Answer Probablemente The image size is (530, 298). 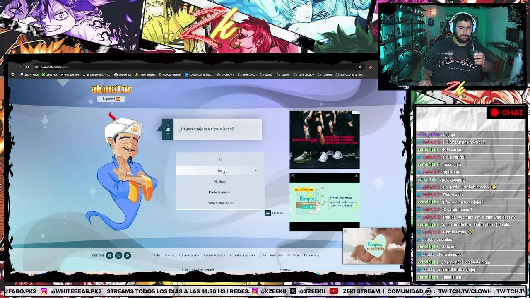click(x=220, y=192)
